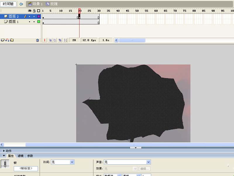The height and width of the screenshot is (176, 234).
Task: Click frame 25 on the timeline ruler
Action: click(x=89, y=11)
